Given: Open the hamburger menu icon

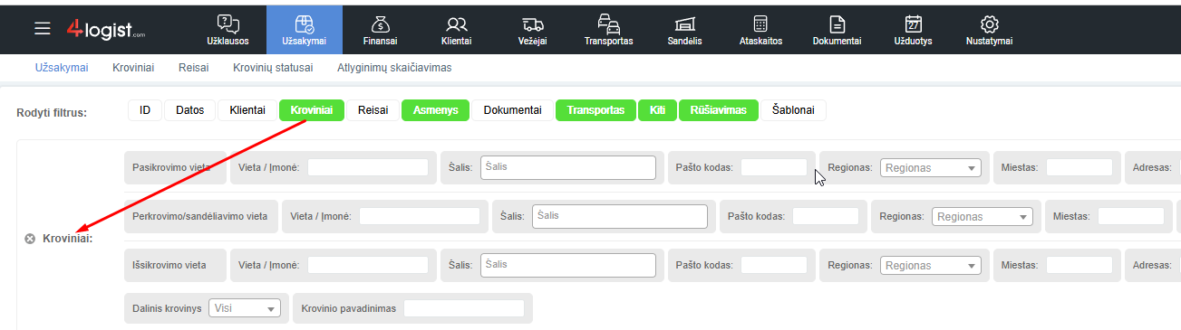Looking at the screenshot, I should click(x=43, y=29).
